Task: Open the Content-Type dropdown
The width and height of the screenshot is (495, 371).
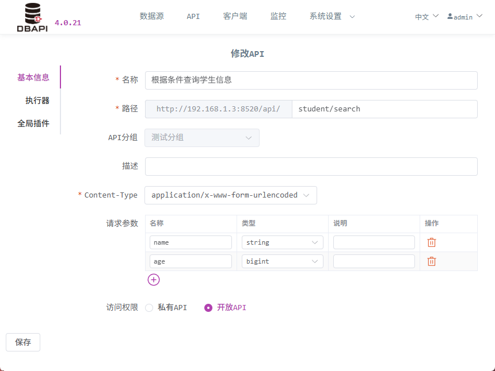Action: pyautogui.click(x=231, y=195)
